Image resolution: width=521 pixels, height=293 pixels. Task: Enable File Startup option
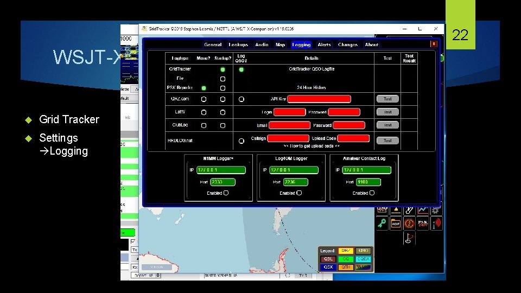(x=223, y=79)
